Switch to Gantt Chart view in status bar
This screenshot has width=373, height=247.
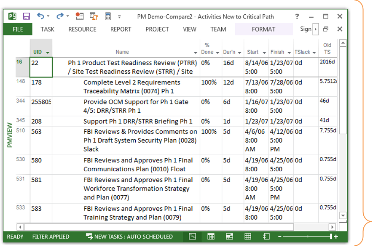point(192,236)
